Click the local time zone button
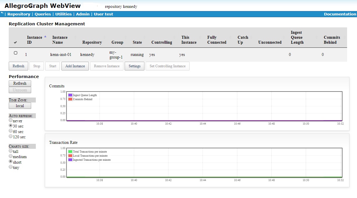The width and height of the screenshot is (357, 198). coord(20,106)
